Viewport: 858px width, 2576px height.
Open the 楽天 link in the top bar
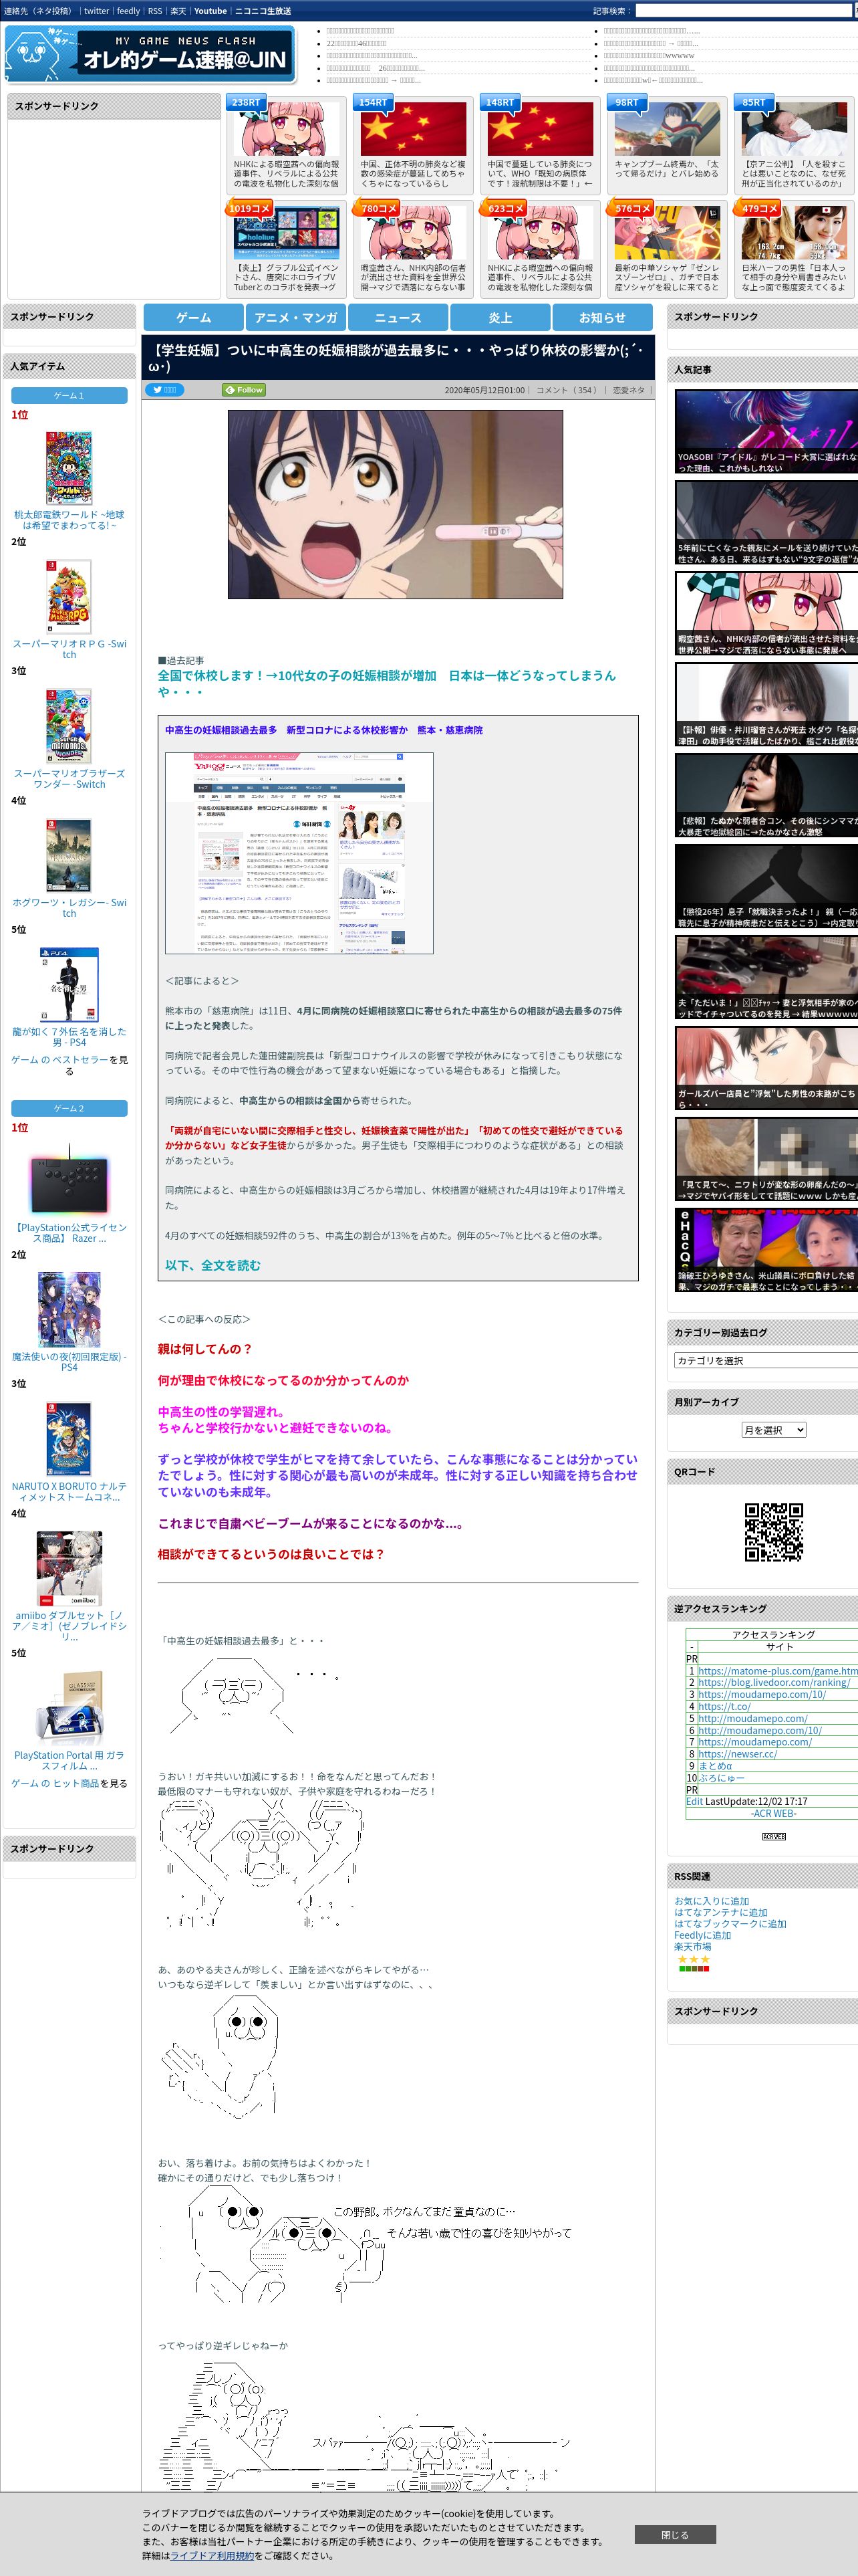pos(178,11)
